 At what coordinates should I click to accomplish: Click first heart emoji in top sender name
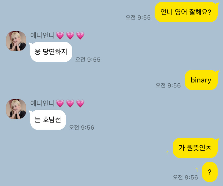[x=60, y=35]
